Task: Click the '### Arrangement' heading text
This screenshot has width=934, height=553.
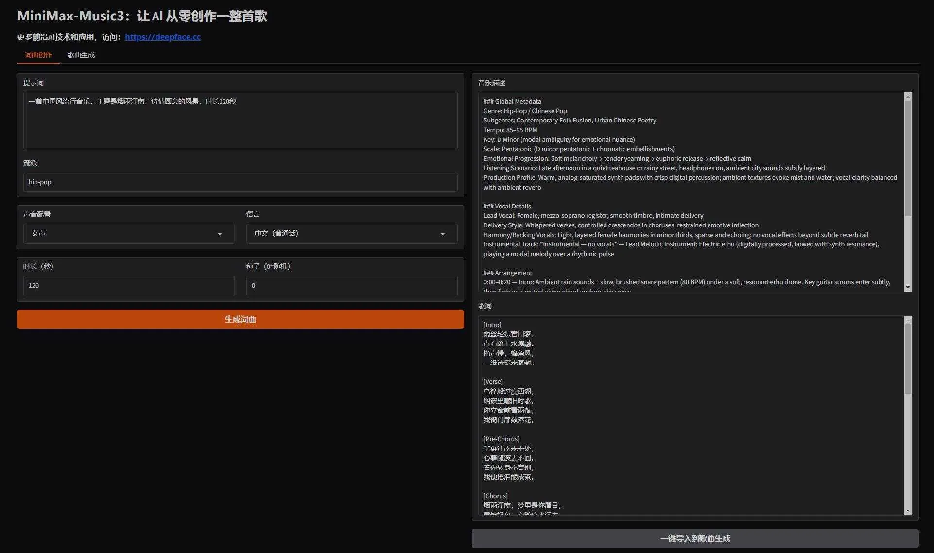Action: pyautogui.click(x=508, y=273)
